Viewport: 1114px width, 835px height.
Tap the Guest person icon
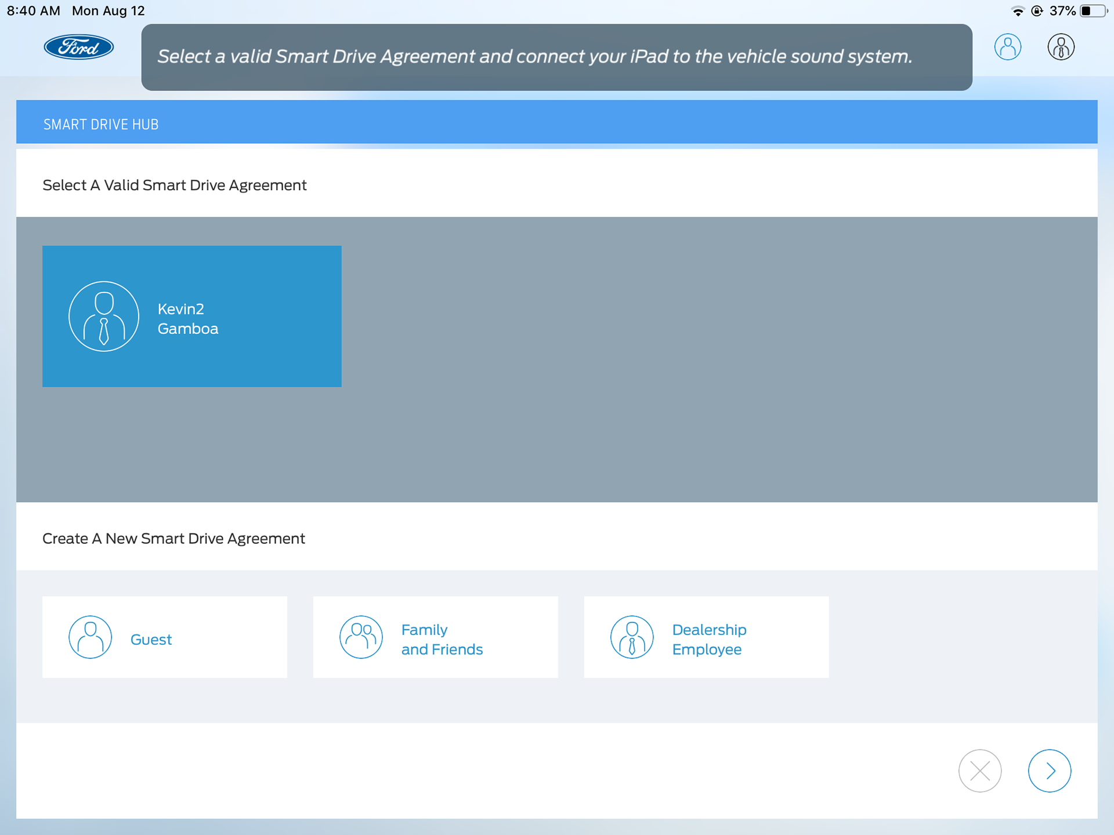click(x=91, y=637)
